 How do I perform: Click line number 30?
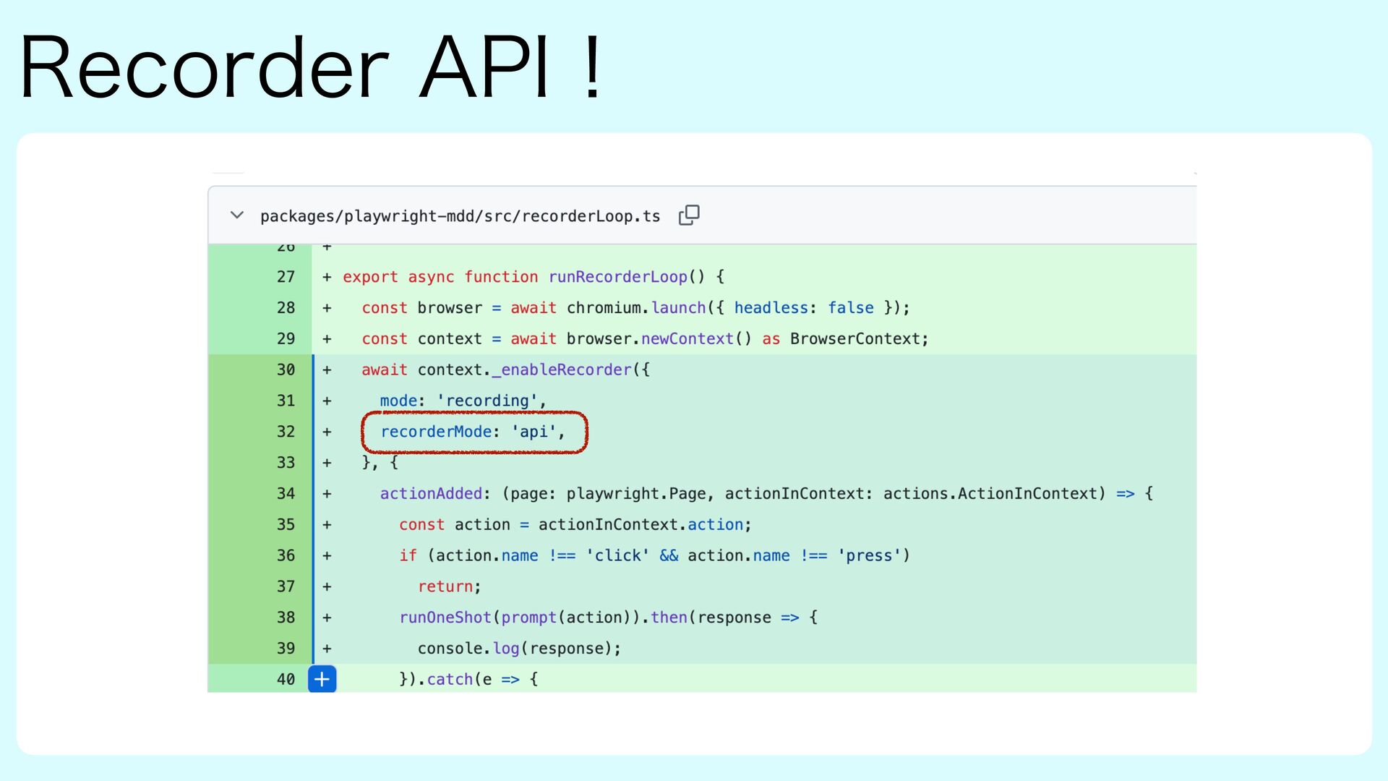click(x=286, y=370)
